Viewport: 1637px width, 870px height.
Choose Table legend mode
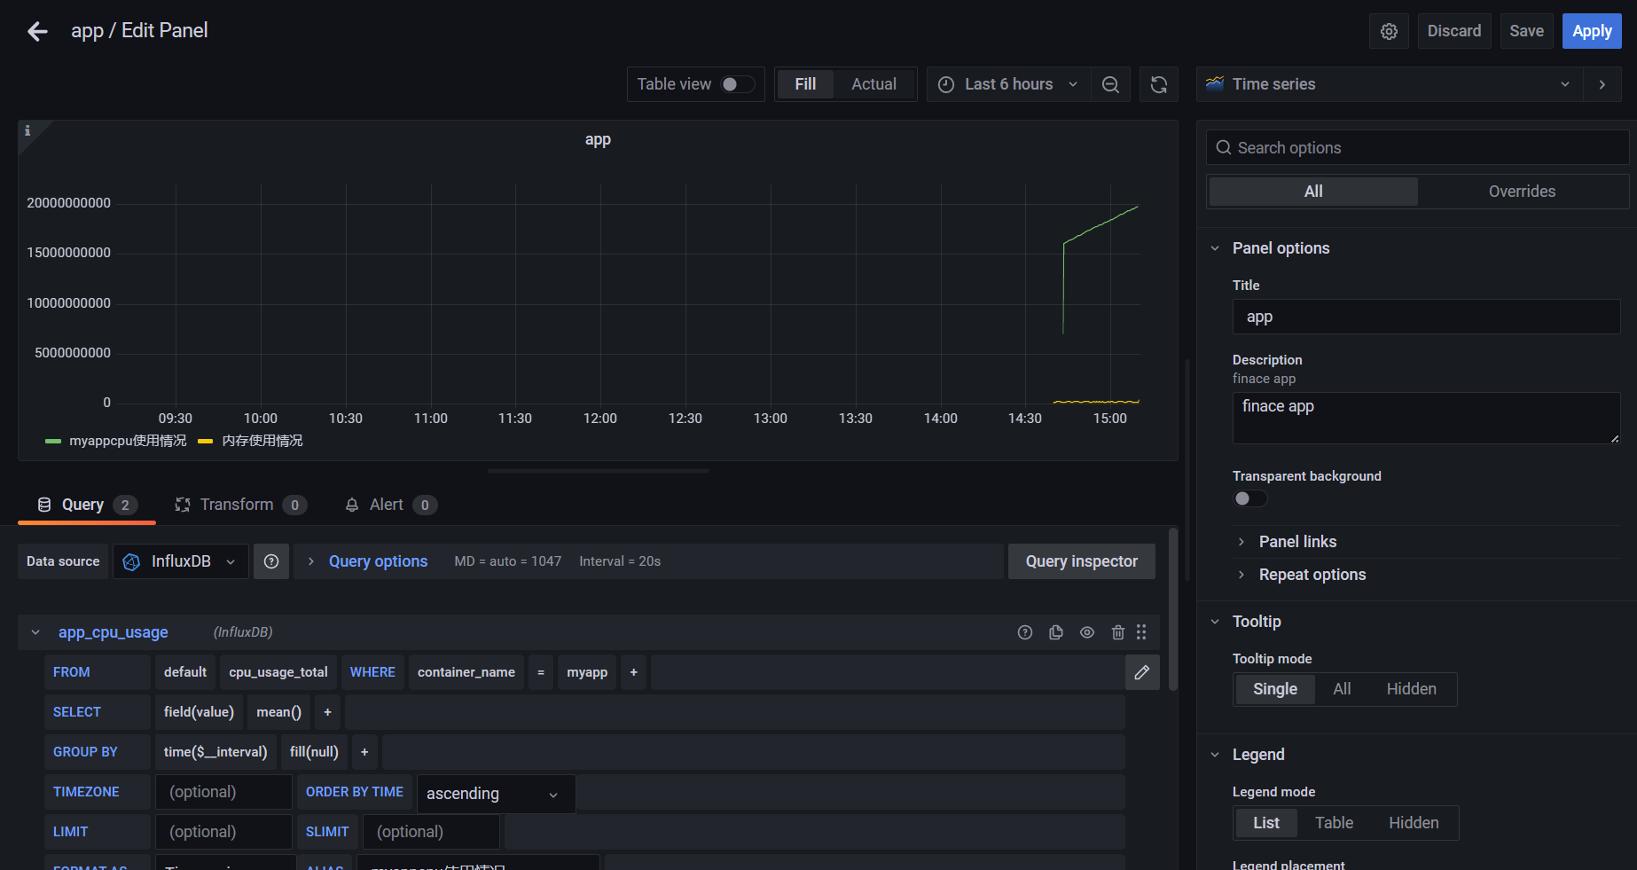coord(1335,823)
